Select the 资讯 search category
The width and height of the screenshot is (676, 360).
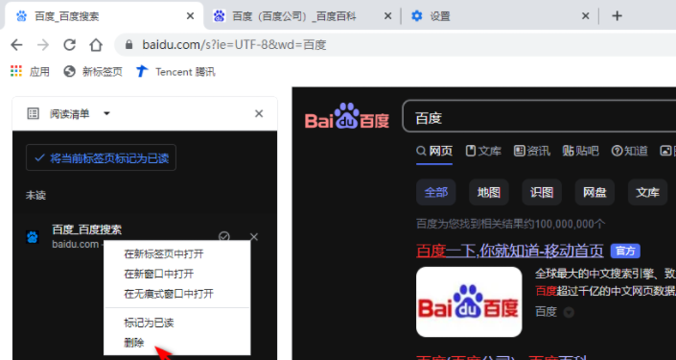(x=532, y=151)
